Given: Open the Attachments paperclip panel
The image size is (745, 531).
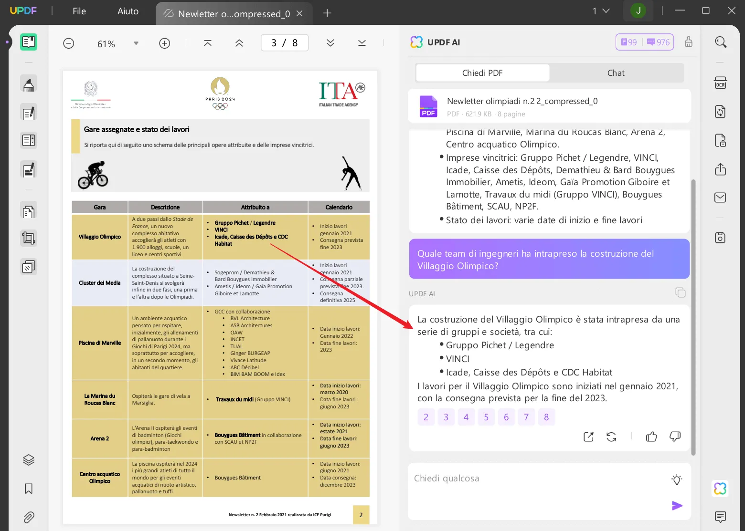Looking at the screenshot, I should click(x=29, y=517).
